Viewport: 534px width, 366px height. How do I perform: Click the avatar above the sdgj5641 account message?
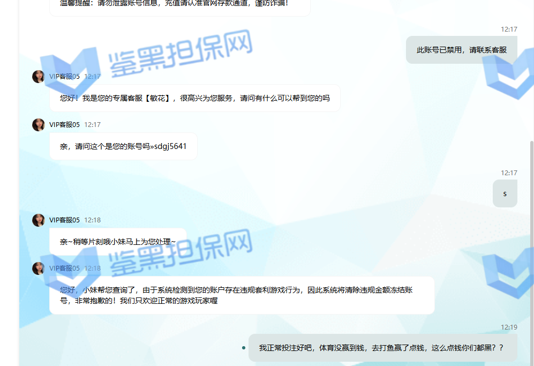pos(38,125)
